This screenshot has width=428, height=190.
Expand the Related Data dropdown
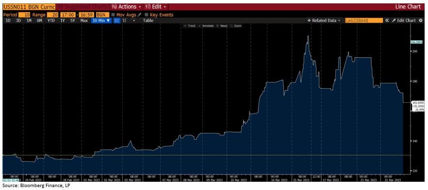point(324,20)
